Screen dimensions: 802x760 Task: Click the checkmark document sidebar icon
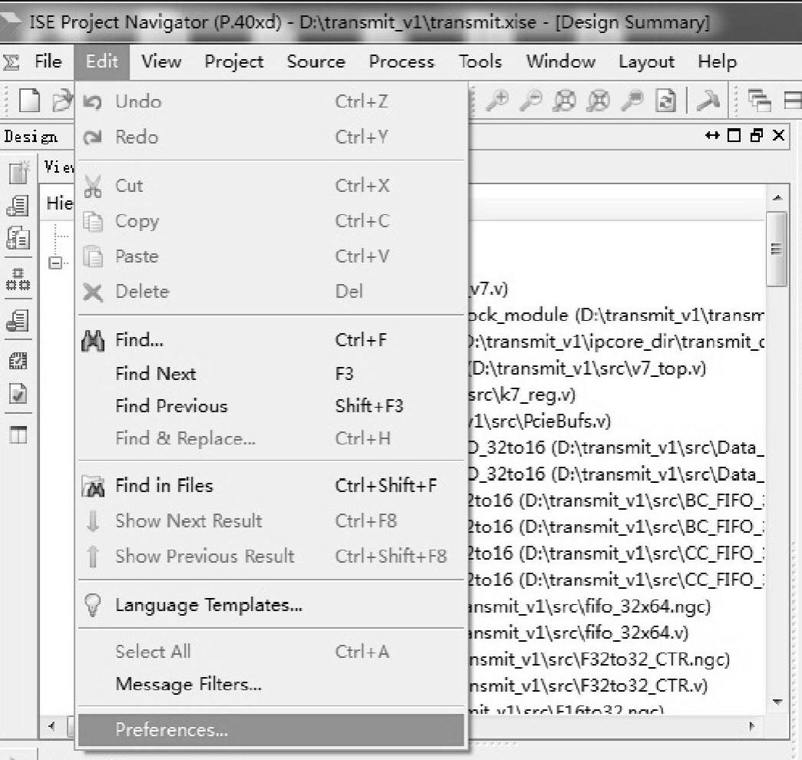click(x=18, y=394)
